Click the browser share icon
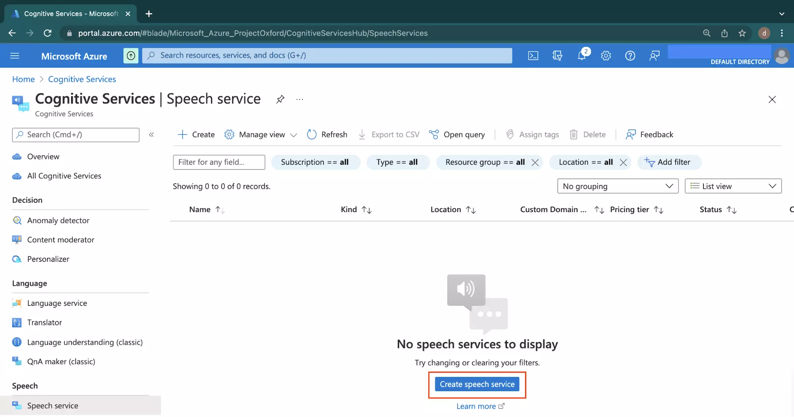Viewport: 794px width, 417px height. point(724,33)
